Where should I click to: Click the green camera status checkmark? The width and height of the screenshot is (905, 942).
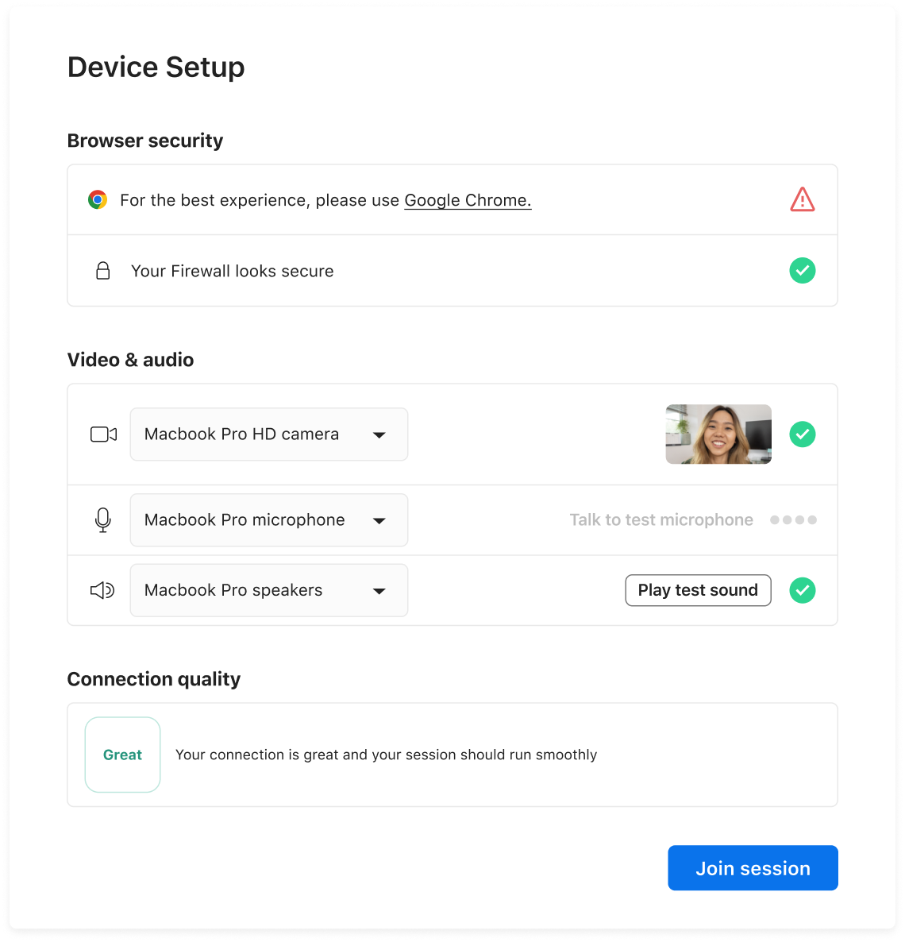coord(803,434)
